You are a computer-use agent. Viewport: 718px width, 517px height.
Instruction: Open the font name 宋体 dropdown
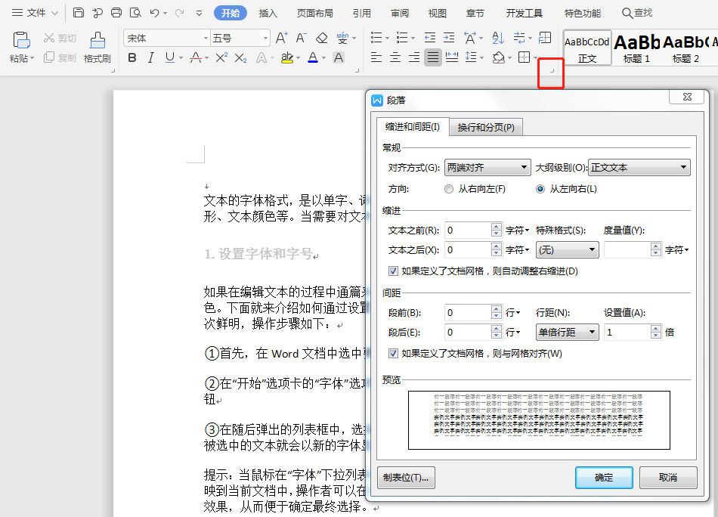206,38
